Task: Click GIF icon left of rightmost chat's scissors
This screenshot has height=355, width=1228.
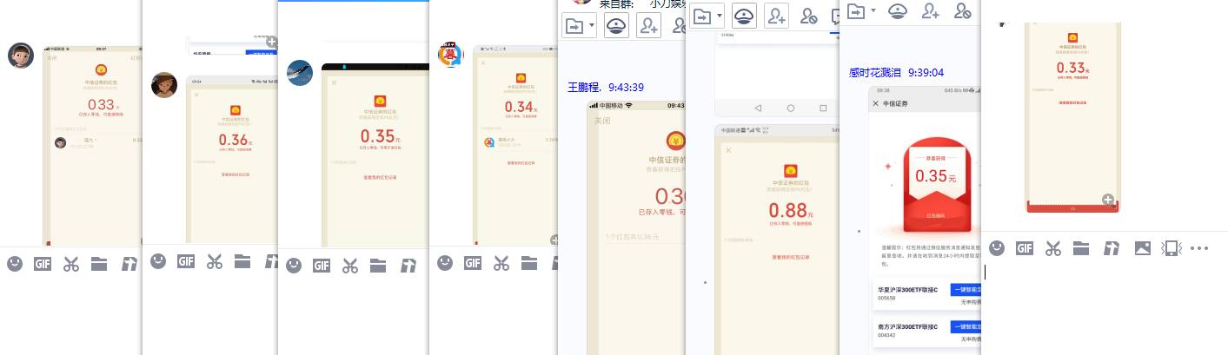Action: point(1026,248)
